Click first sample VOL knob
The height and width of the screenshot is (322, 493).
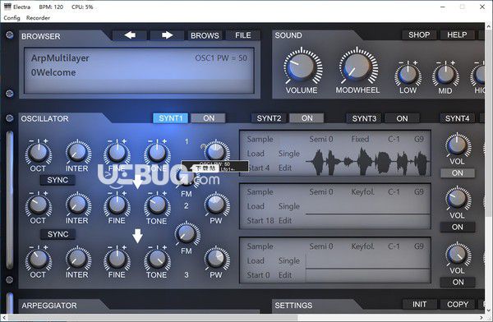(458, 145)
